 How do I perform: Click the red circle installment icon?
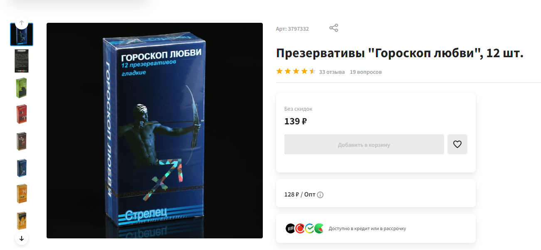[x=300, y=228]
